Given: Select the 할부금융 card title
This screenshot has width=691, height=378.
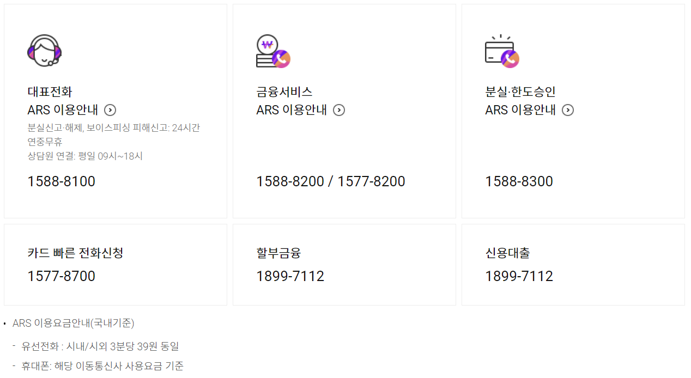Looking at the screenshot, I should click(278, 253).
